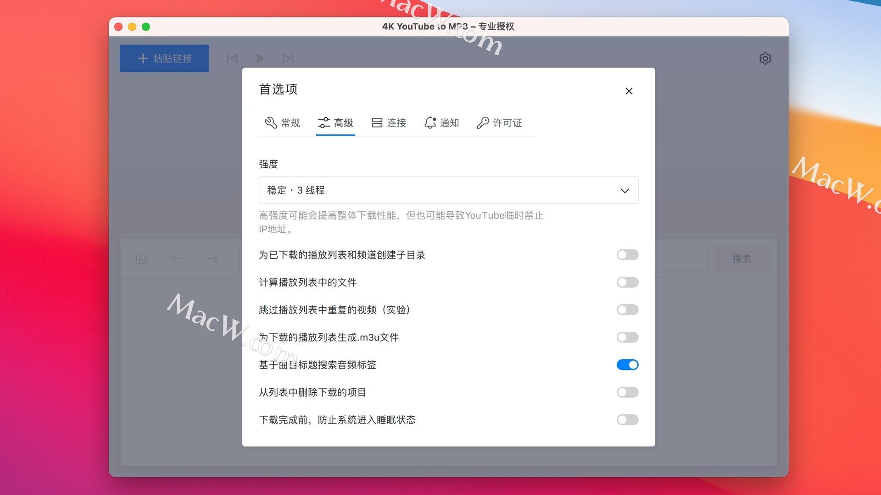
Task: Click the 高强度可能会提高整体下载性能 hint text
Action: click(x=401, y=222)
